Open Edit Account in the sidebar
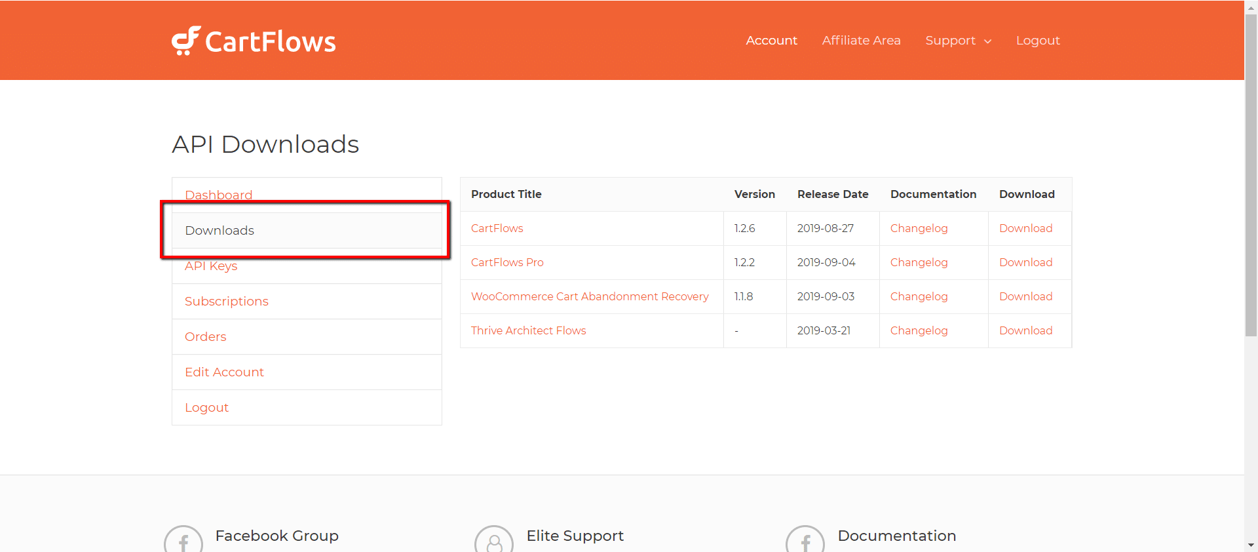1258x552 pixels. pyautogui.click(x=224, y=372)
